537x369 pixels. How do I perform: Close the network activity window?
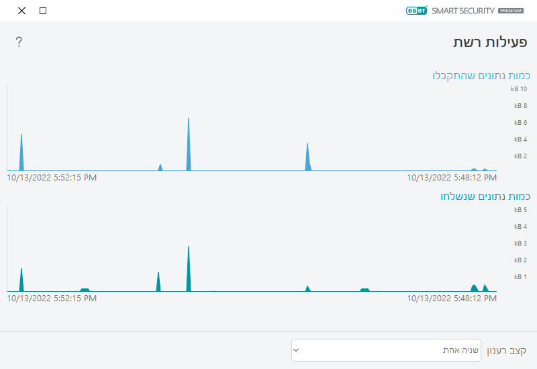pyautogui.click(x=21, y=11)
